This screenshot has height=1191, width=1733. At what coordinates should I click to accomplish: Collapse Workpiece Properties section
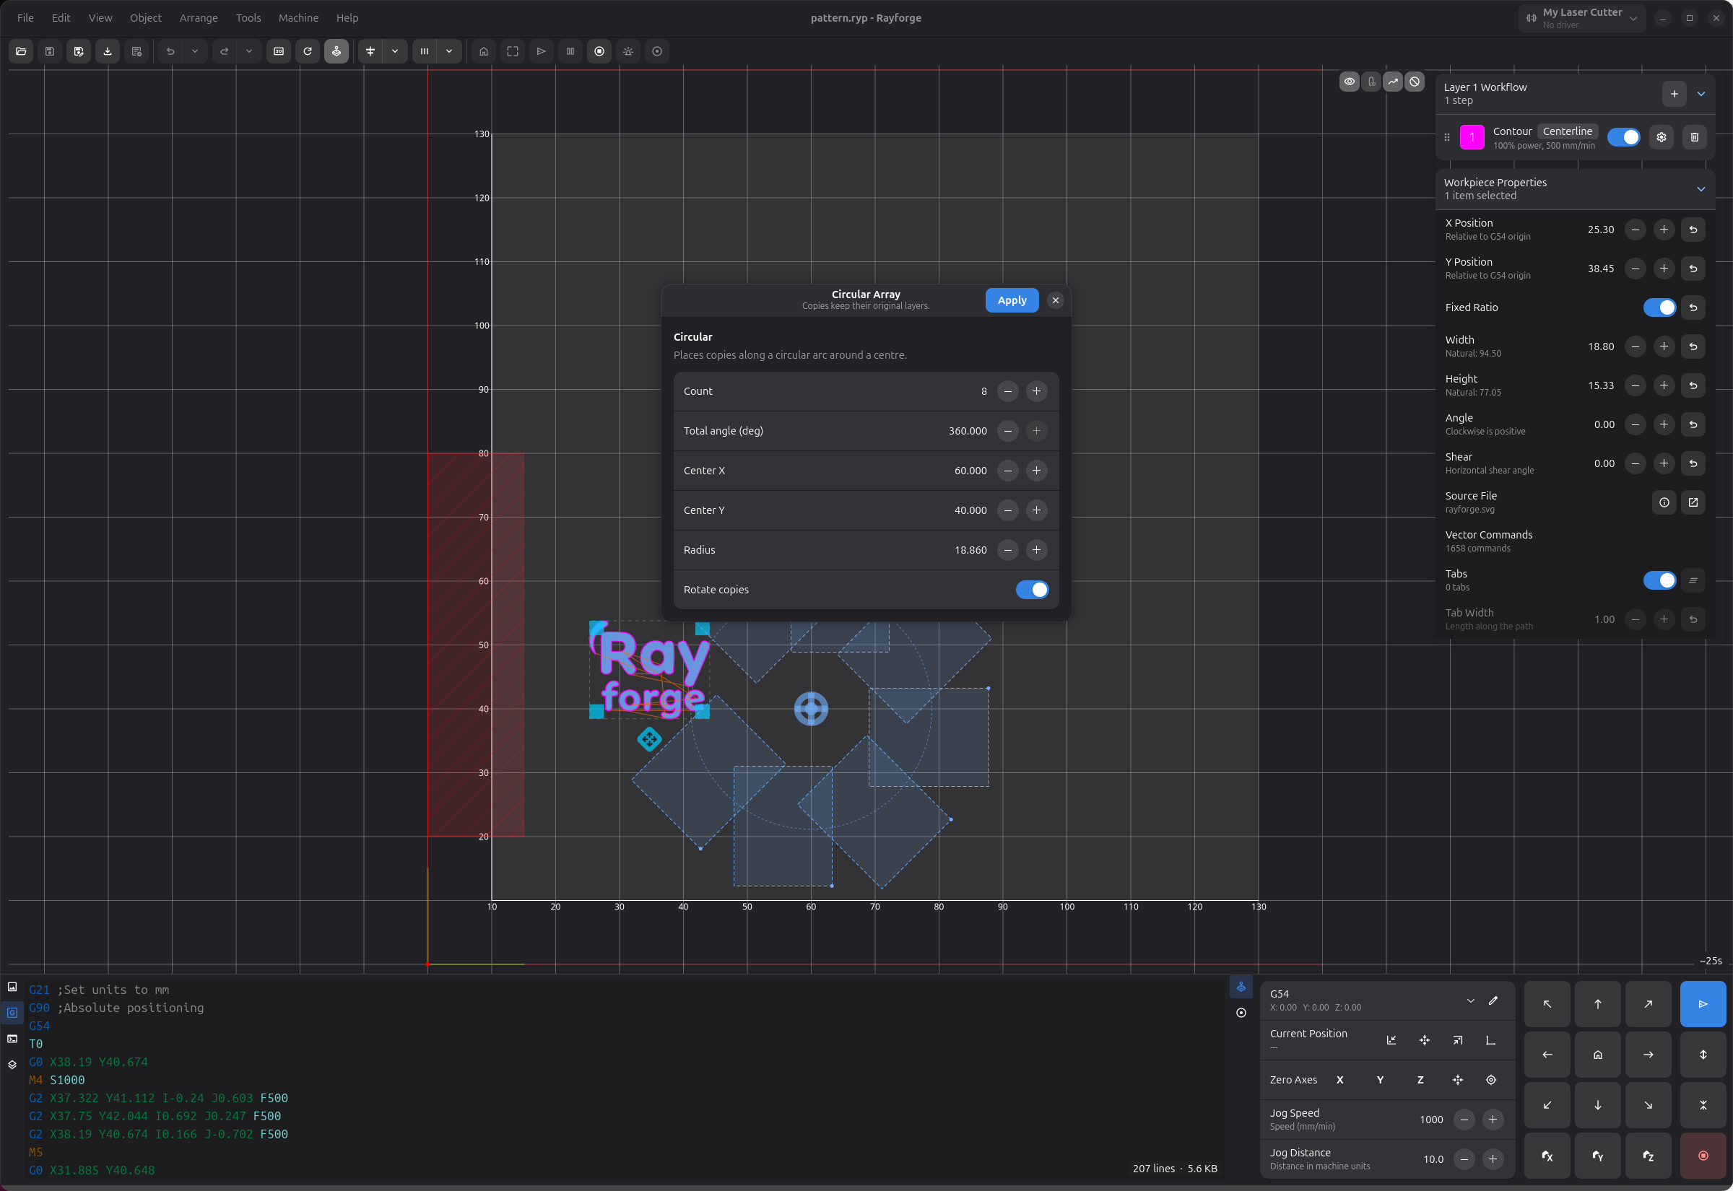tap(1701, 189)
